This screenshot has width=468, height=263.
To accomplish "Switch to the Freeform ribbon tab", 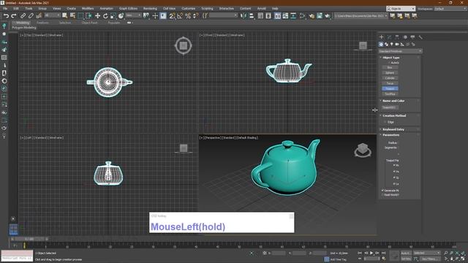I will tap(42, 23).
